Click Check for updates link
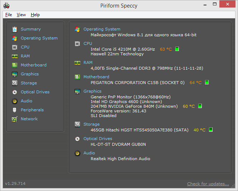The image size is (238, 191). 208,184
